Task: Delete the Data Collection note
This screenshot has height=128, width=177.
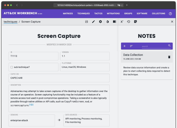Action: click(x=169, y=57)
